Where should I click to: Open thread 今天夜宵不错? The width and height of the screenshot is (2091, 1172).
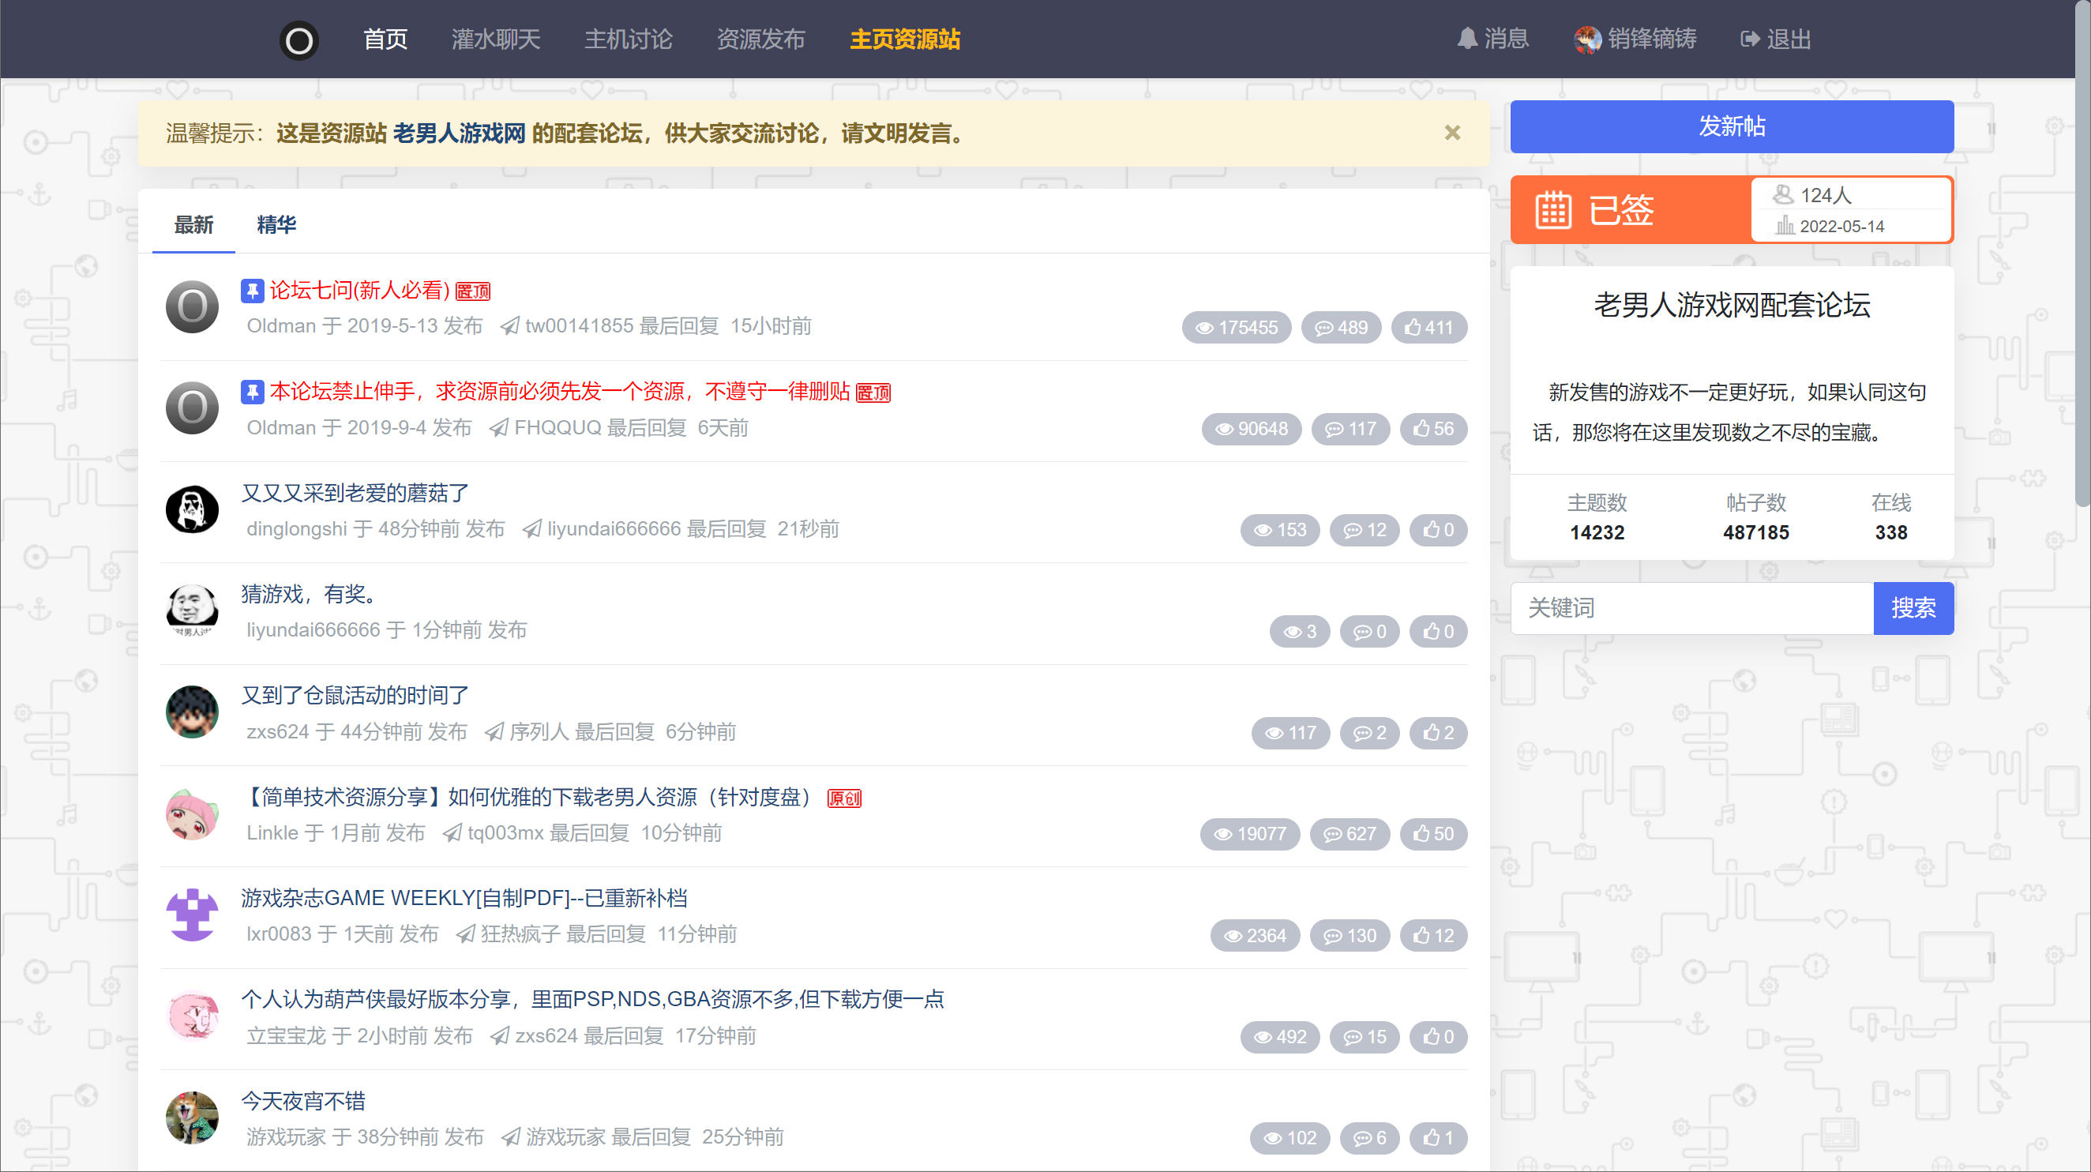click(303, 1101)
